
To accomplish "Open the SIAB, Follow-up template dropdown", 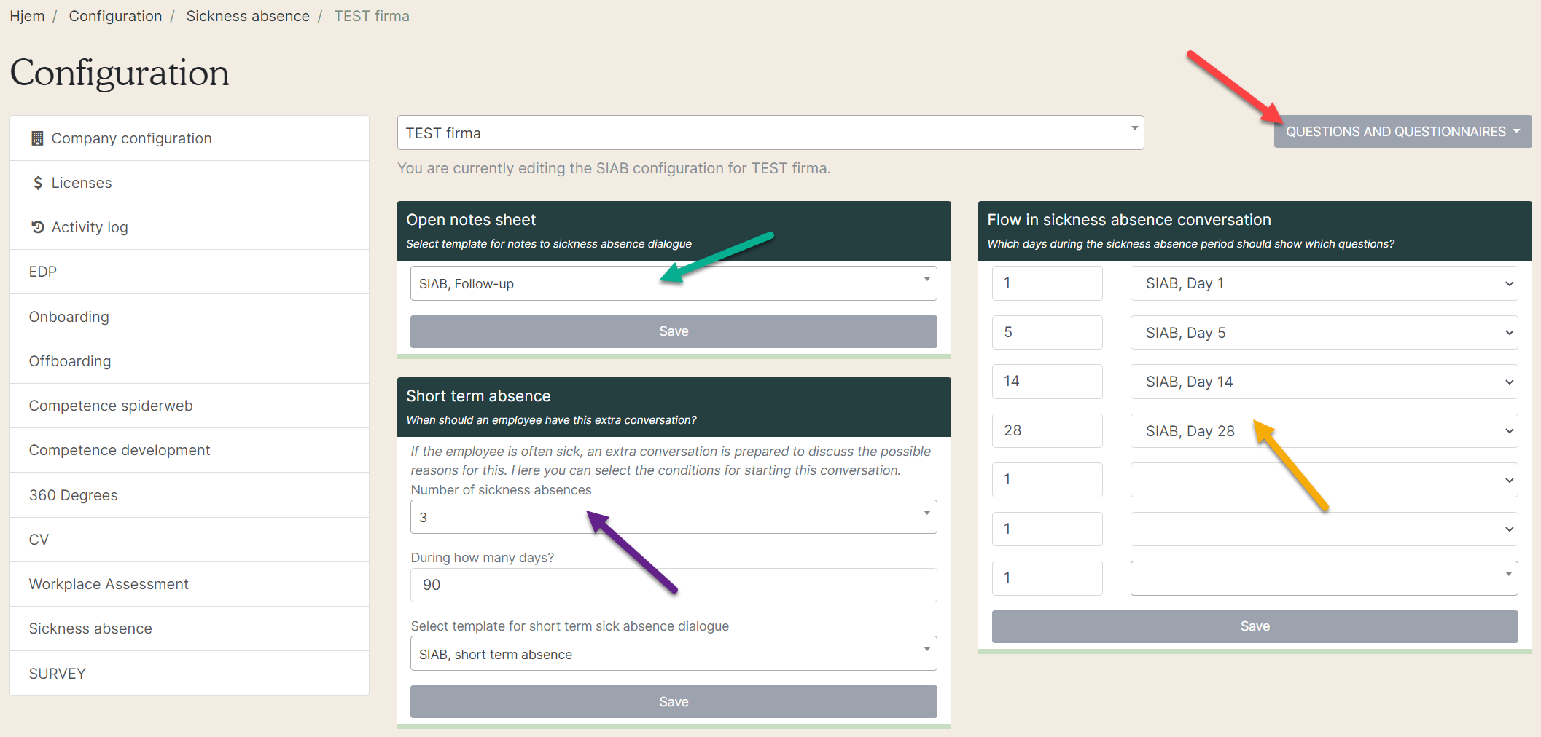I will (x=673, y=283).
